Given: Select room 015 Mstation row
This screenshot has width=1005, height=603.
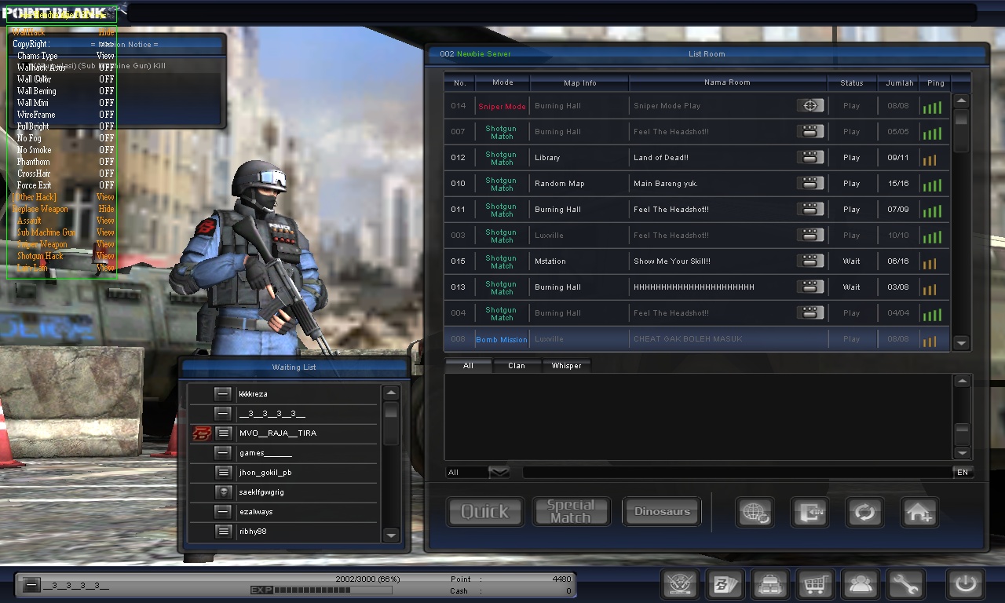Looking at the screenshot, I should point(697,261).
